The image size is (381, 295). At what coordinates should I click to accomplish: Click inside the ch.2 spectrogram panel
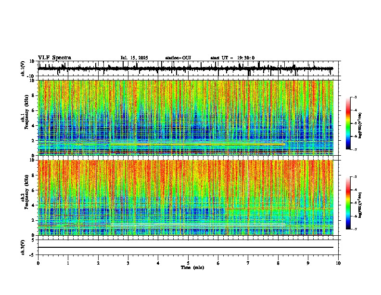pos(186,198)
